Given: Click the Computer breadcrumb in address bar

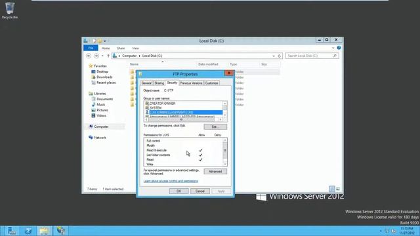Looking at the screenshot, I should 129,56.
